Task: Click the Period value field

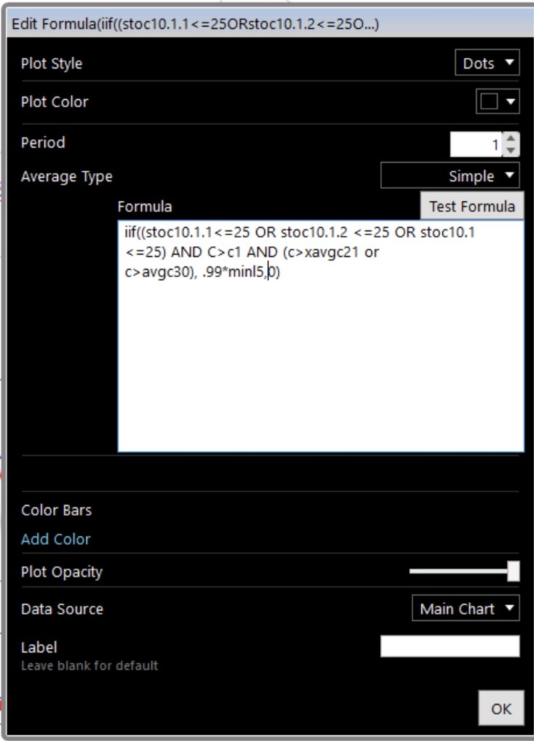Action: click(476, 144)
